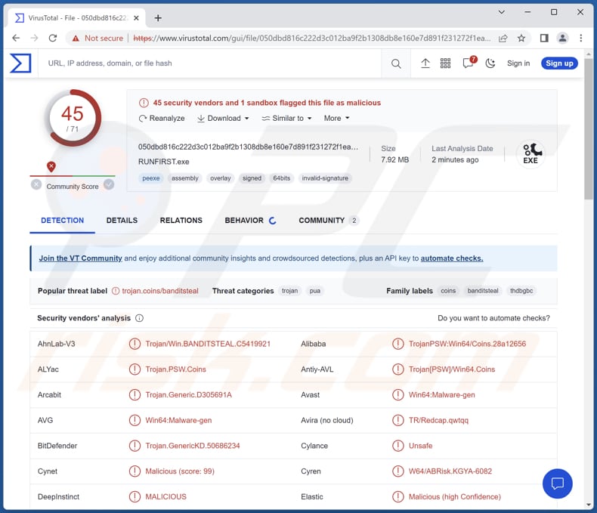Expand the Similar to dropdown
This screenshot has height=513, width=597.
pos(286,119)
